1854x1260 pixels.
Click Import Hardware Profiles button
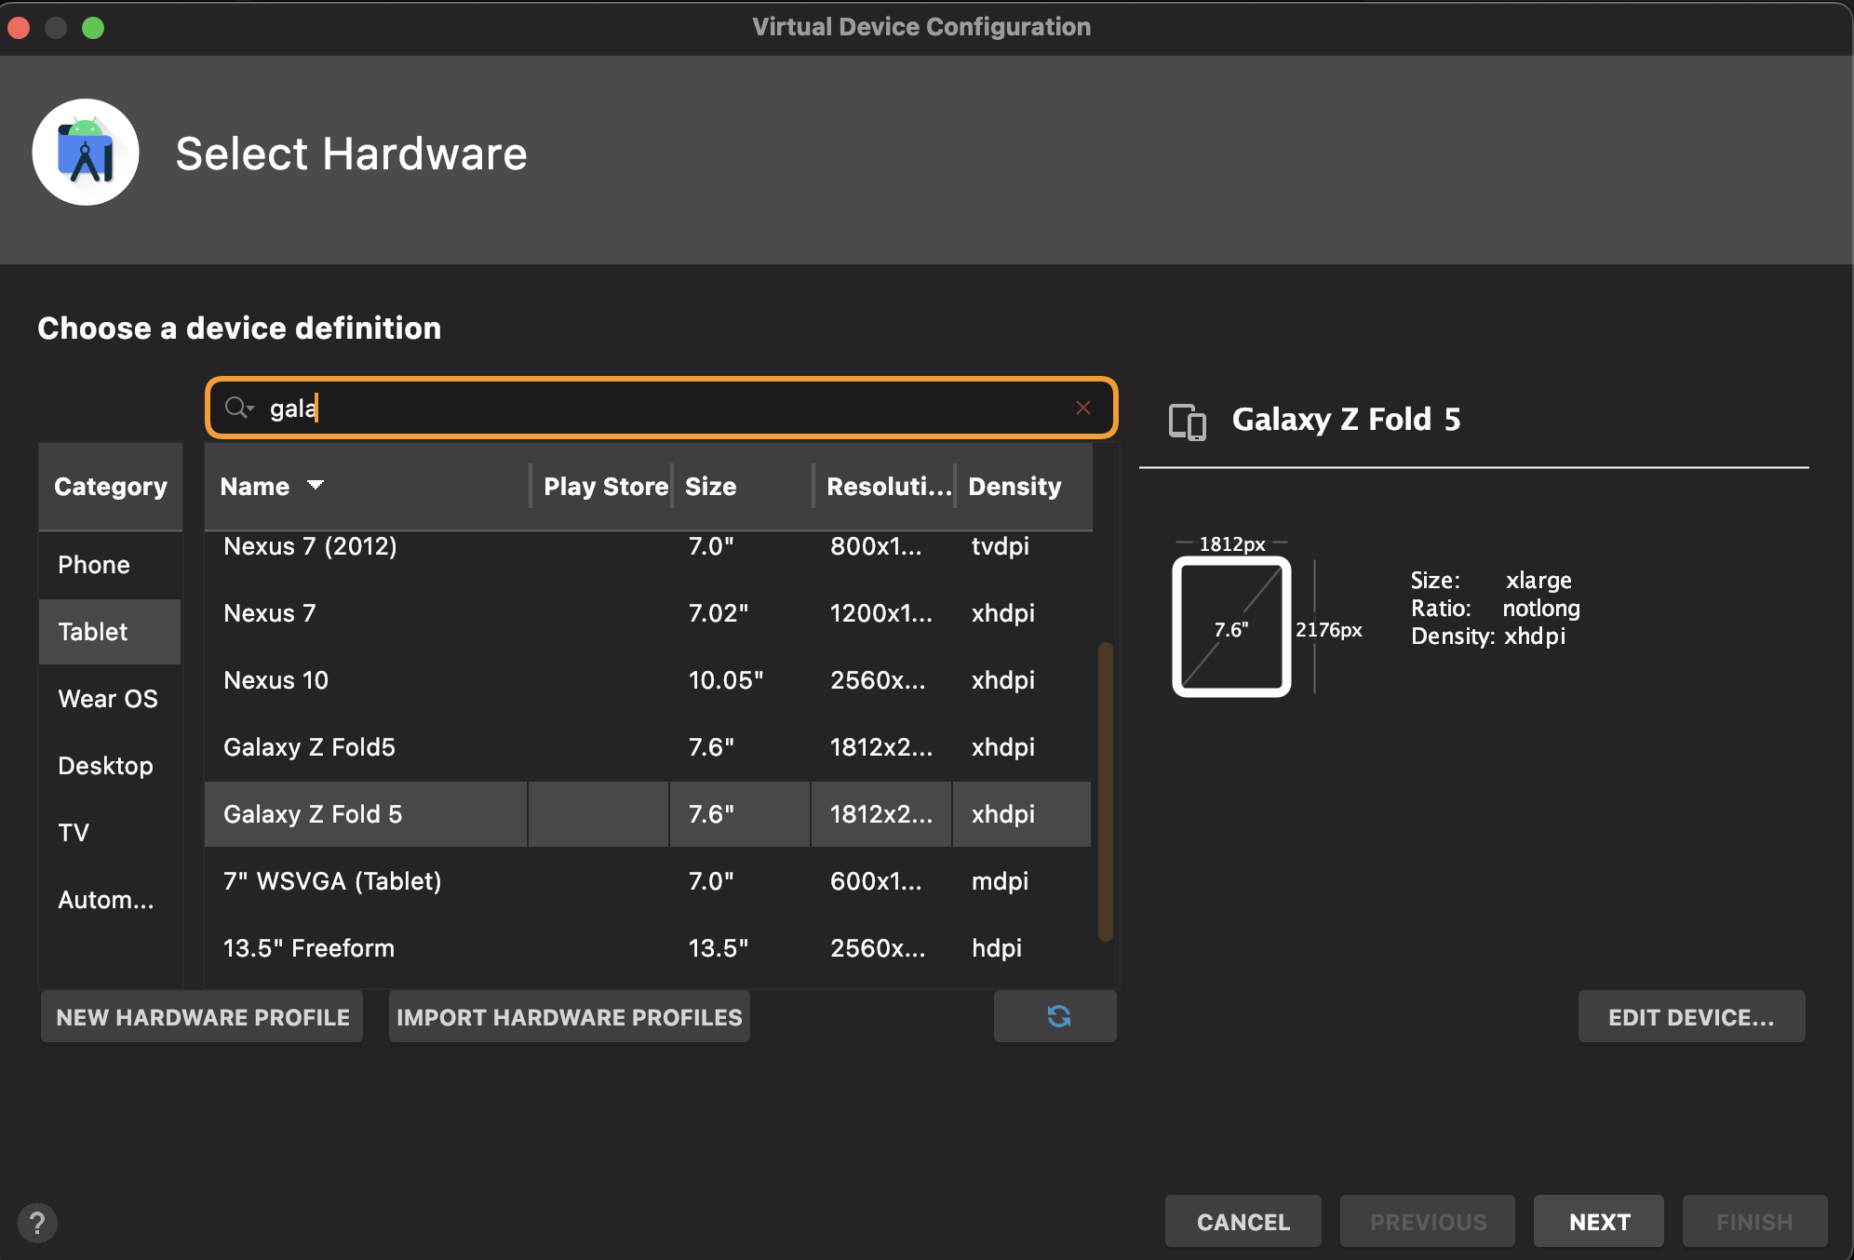pyautogui.click(x=570, y=1016)
